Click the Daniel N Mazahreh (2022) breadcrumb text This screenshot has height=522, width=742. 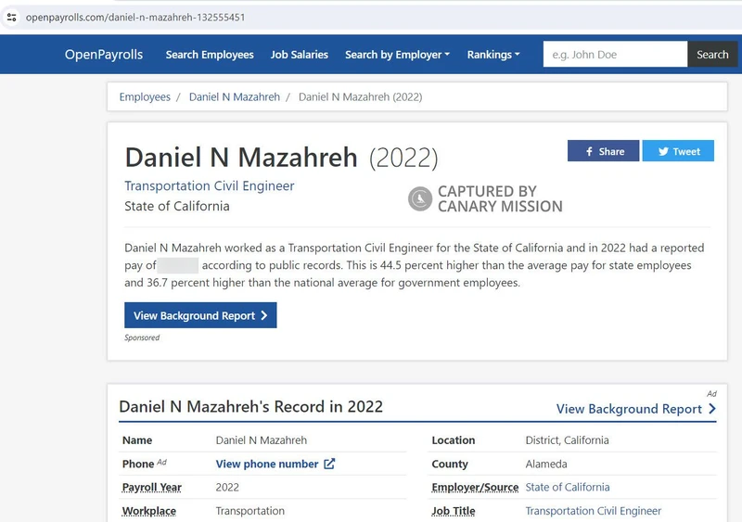(360, 97)
